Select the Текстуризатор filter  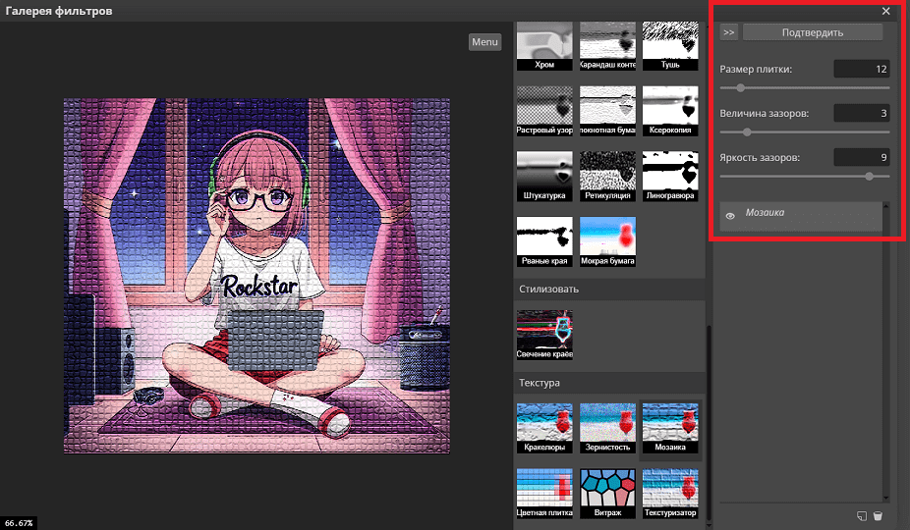670,494
